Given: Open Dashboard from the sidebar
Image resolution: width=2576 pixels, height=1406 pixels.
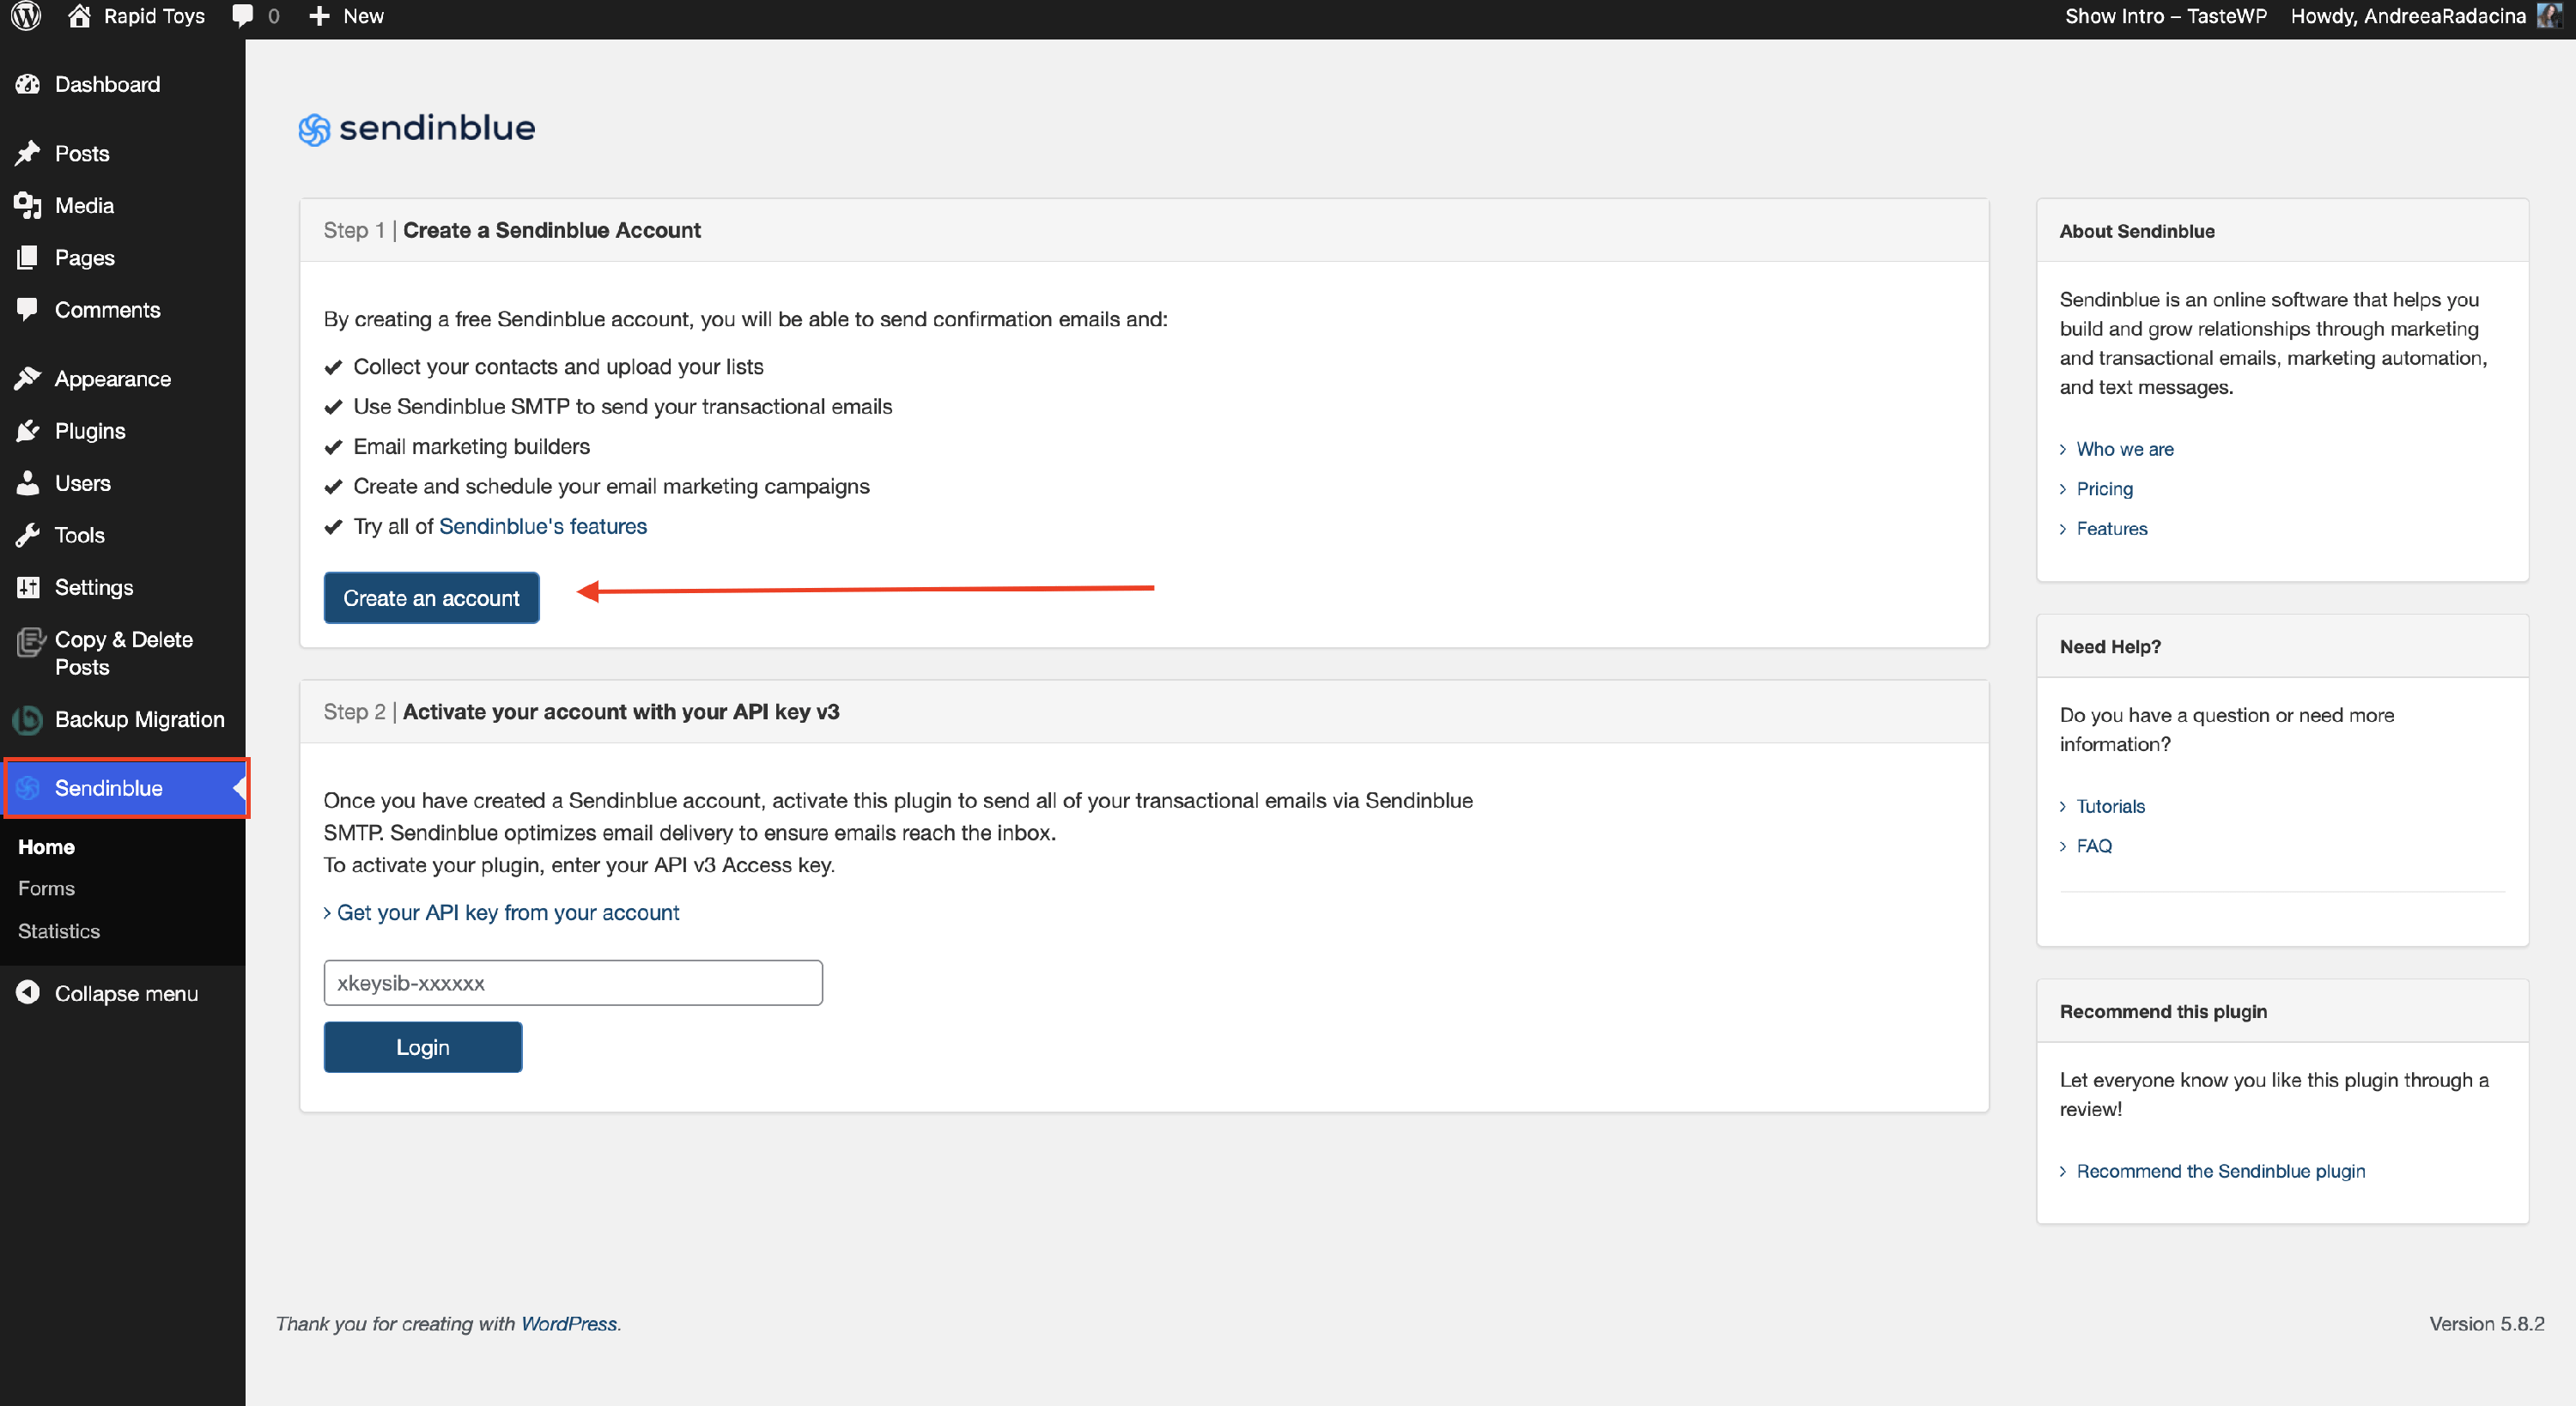Looking at the screenshot, I should coord(106,84).
